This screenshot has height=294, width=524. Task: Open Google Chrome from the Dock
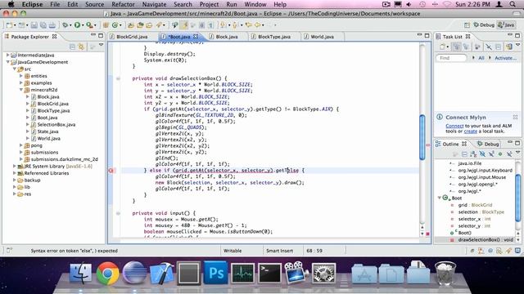[107, 274]
